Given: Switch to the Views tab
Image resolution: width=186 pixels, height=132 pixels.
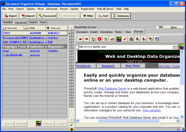Looking at the screenshot, I should coord(43,22).
